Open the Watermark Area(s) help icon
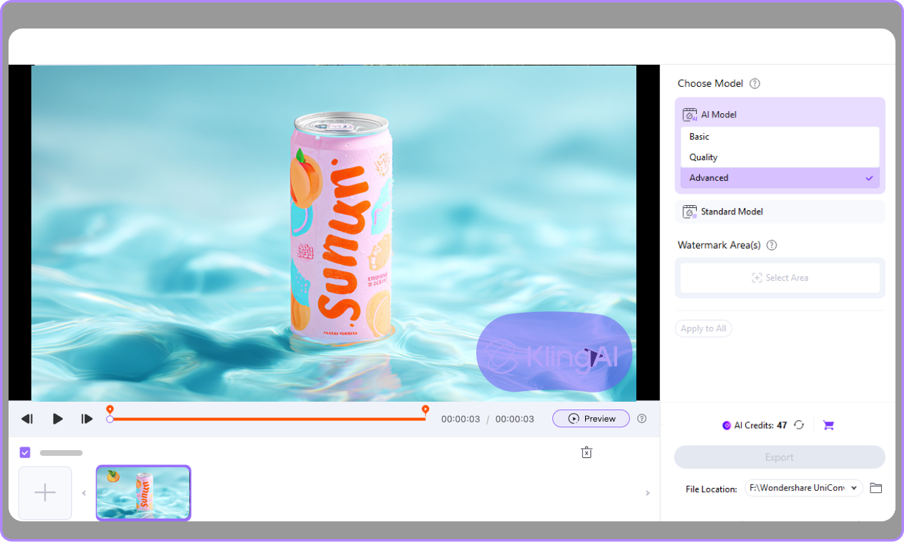Viewport: 904px width, 542px height. 771,245
